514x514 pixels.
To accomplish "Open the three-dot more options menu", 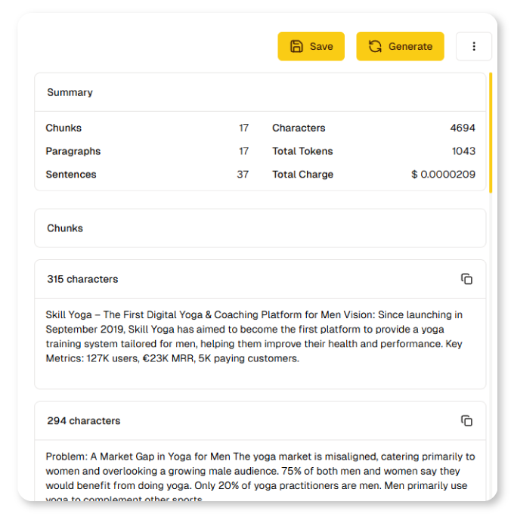I will 474,46.
